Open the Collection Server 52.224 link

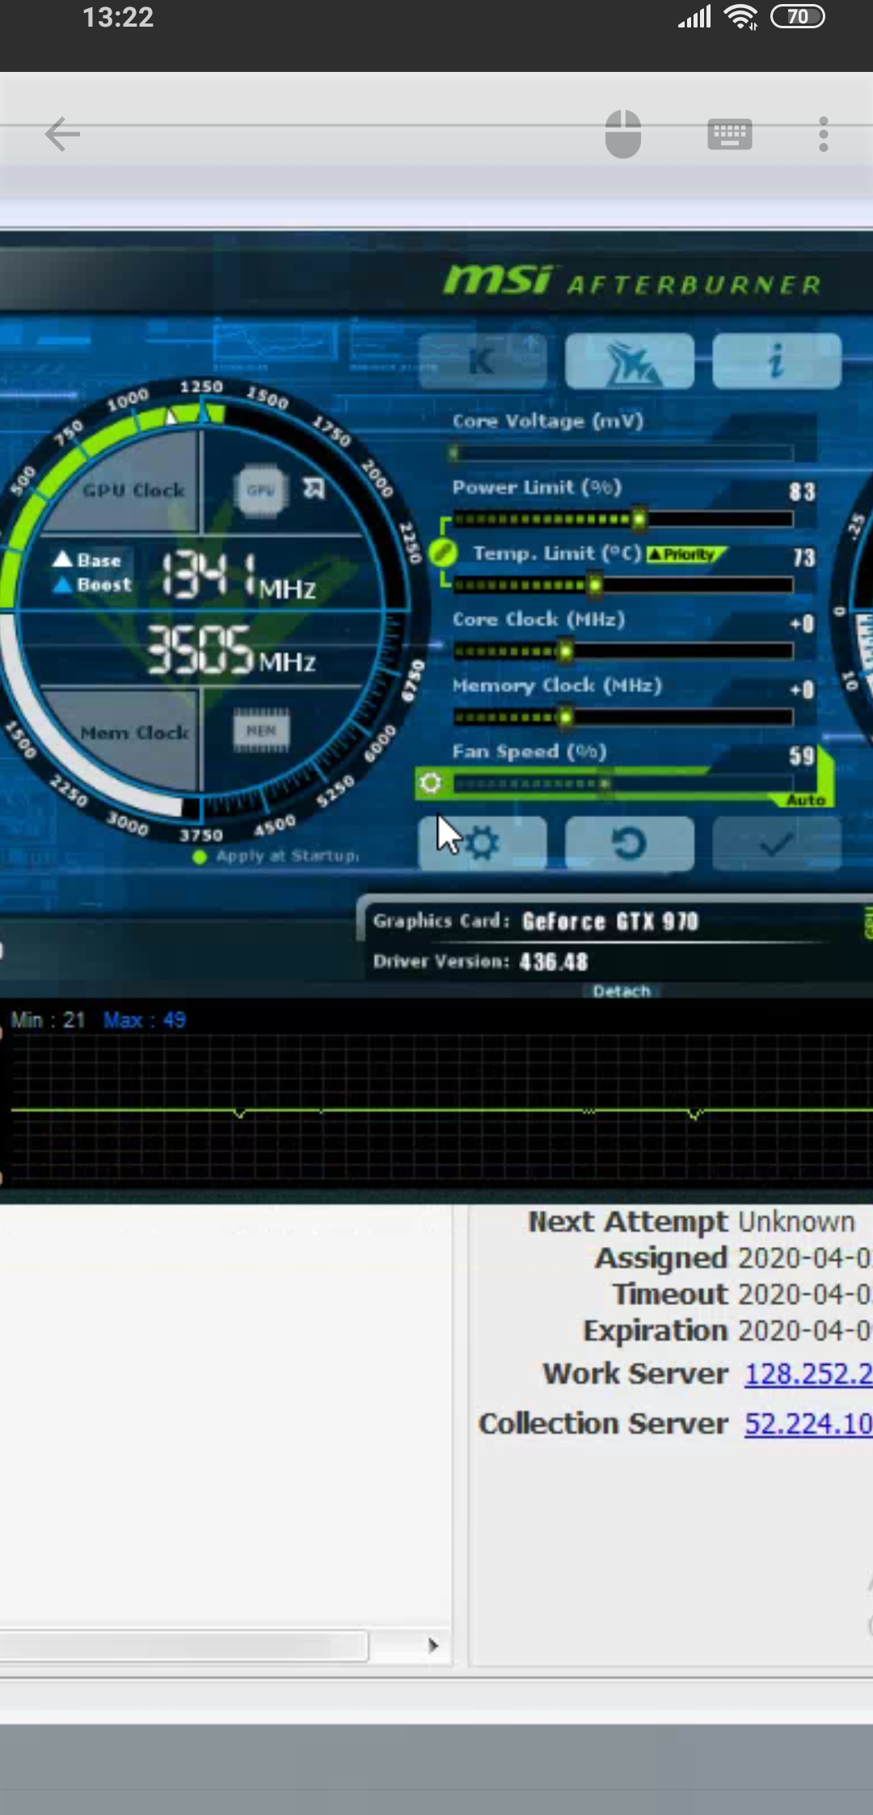pos(808,1424)
